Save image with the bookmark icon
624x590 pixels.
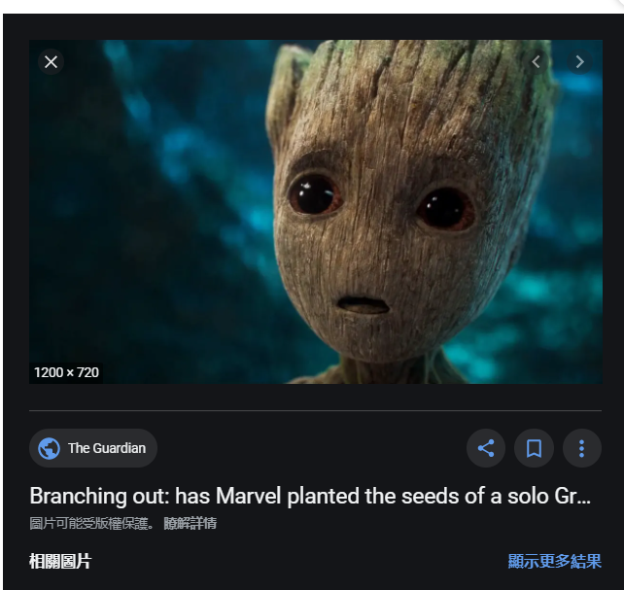[534, 448]
